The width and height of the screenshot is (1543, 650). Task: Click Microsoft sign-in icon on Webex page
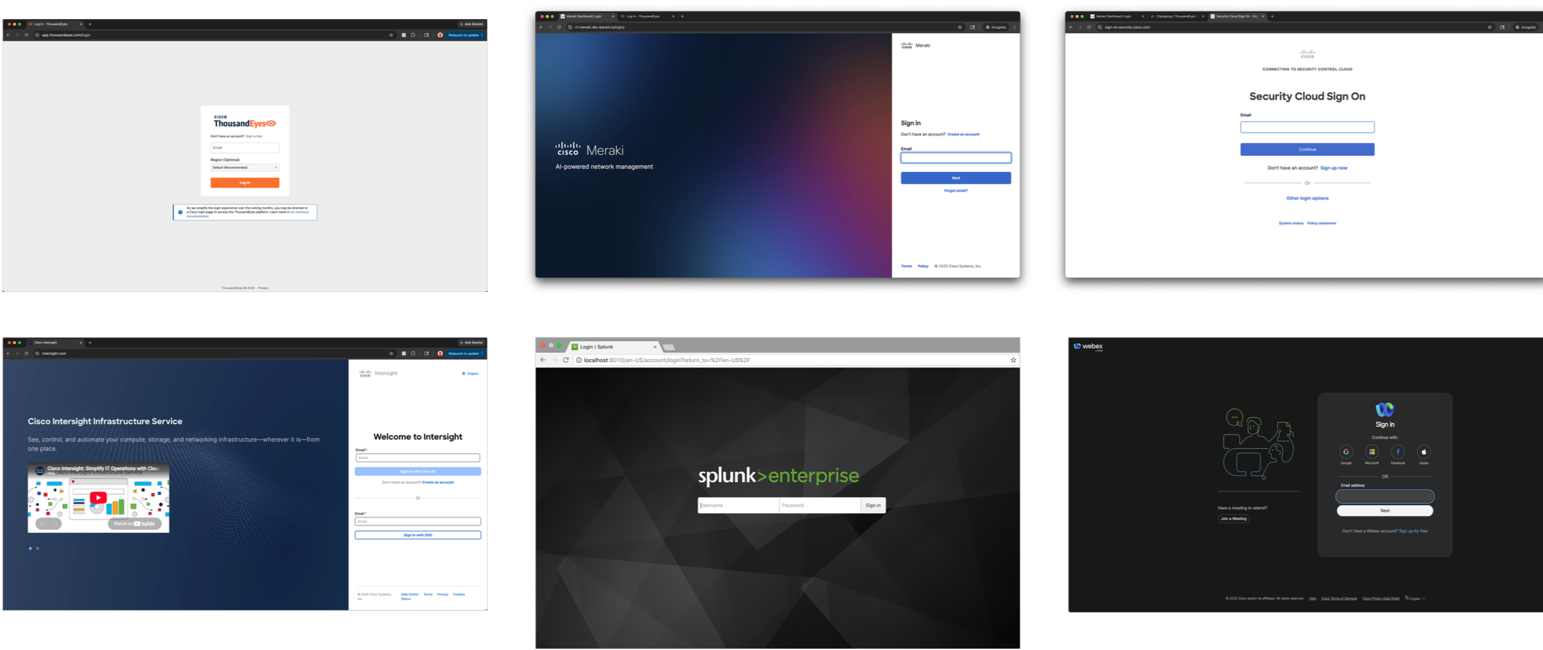point(1372,452)
